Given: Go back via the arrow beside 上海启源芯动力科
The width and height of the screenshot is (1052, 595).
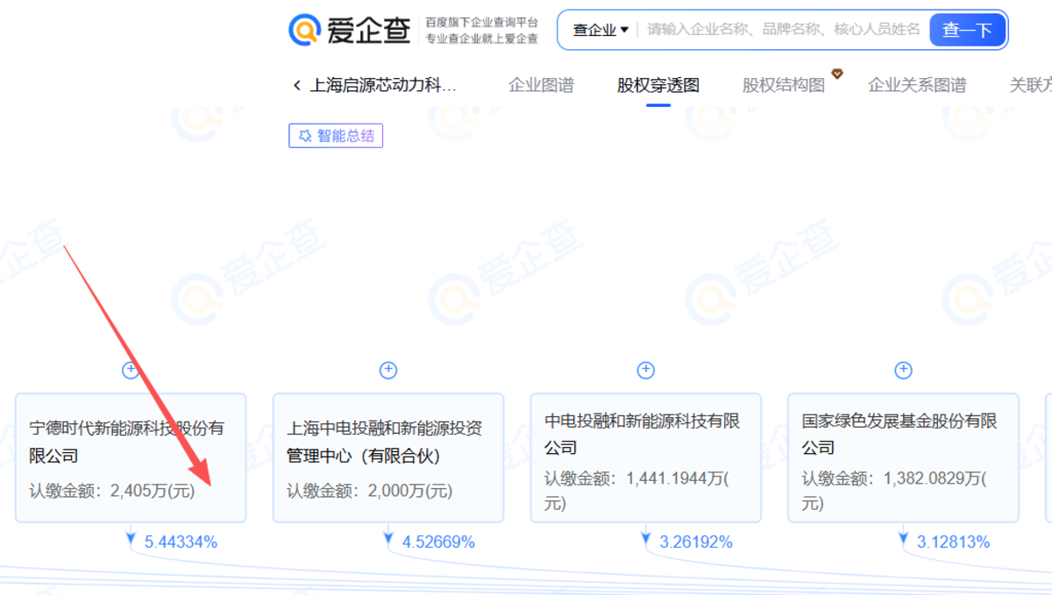Looking at the screenshot, I should (x=296, y=85).
